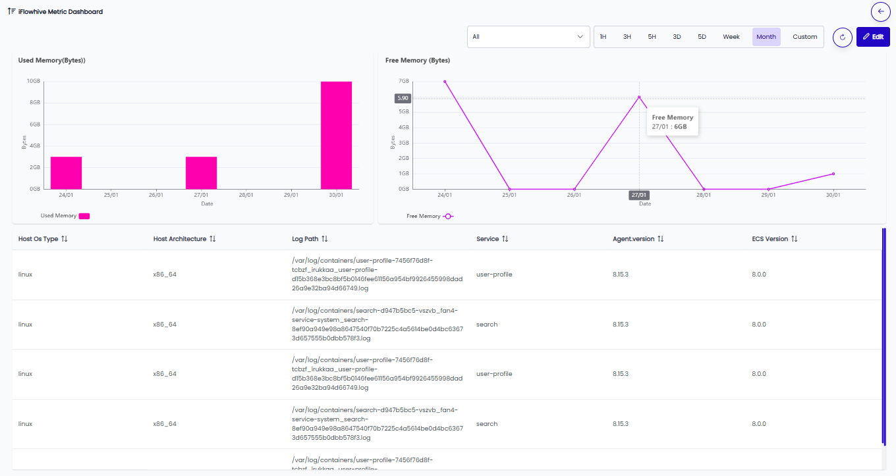Click first row 8.0.0 ECS version

(759, 275)
